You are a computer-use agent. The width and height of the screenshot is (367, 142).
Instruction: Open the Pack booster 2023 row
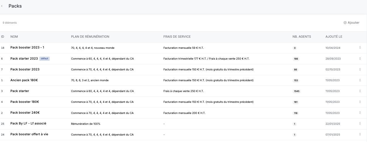[x=25, y=70]
